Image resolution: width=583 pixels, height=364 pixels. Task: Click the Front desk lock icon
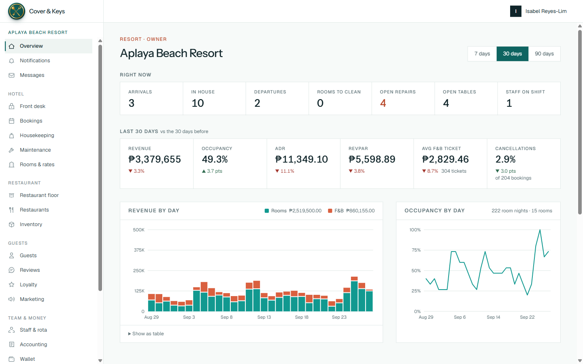pos(12,106)
